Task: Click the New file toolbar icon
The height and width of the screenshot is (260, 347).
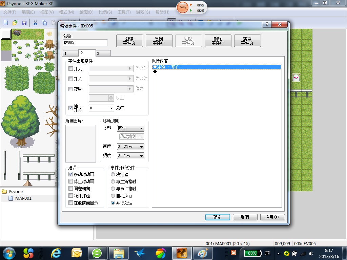Action: coord(6,23)
